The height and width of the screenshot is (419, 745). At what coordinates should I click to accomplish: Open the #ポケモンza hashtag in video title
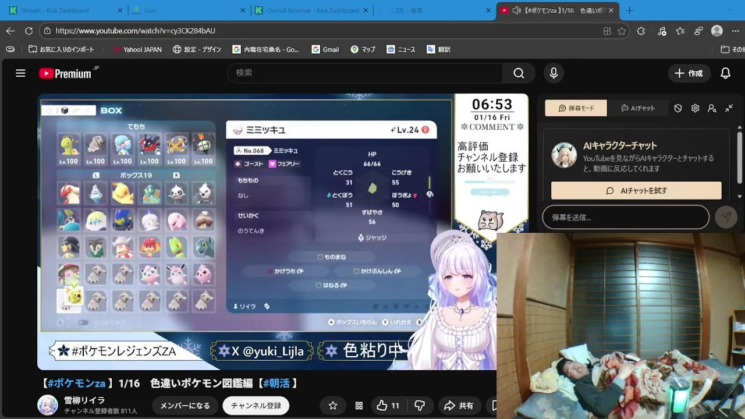pos(76,383)
